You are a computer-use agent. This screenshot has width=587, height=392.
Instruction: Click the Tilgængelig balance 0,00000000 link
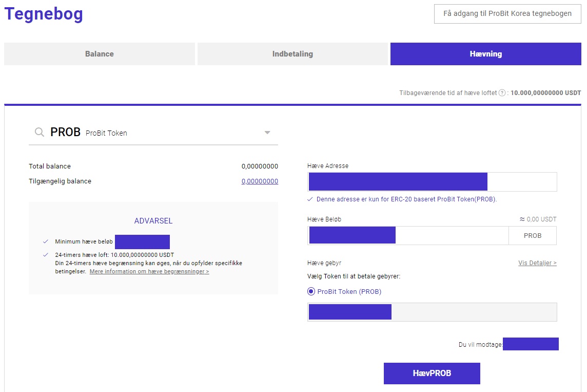pos(260,181)
